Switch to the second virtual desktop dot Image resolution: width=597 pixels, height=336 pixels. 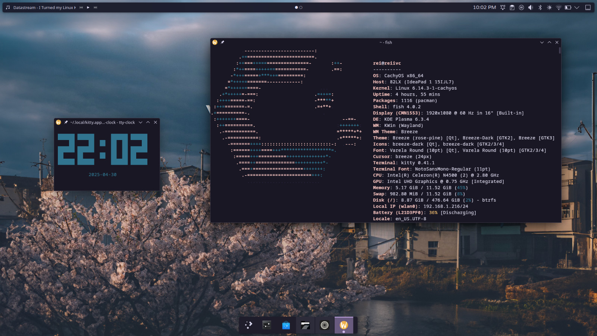pyautogui.click(x=301, y=7)
